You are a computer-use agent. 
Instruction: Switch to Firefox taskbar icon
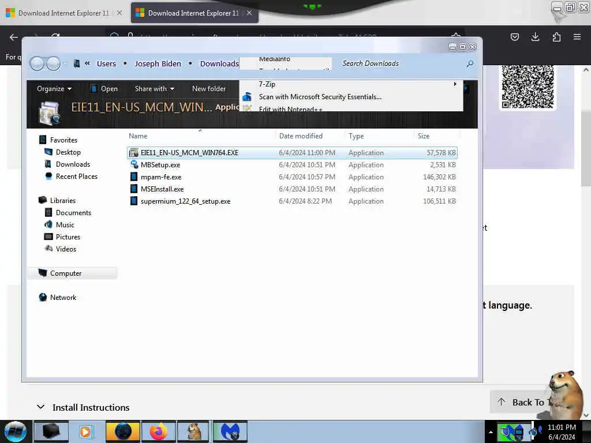(159, 431)
